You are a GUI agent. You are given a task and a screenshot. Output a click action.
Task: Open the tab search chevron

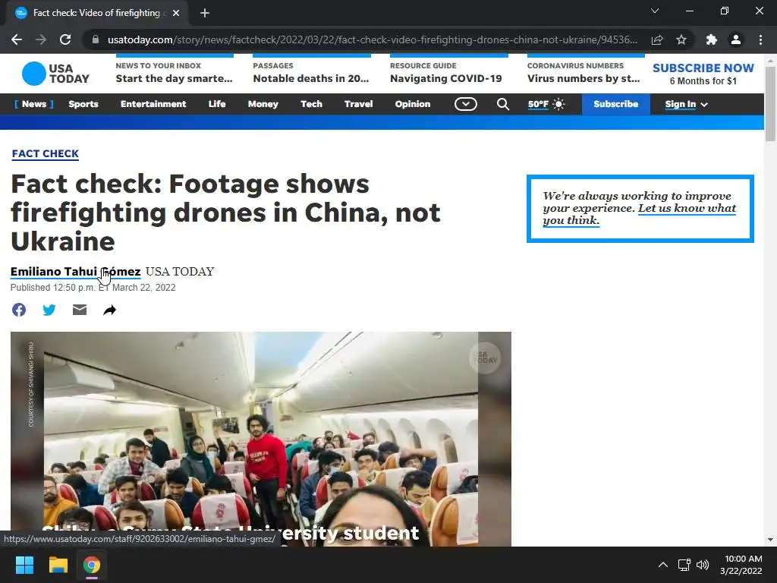[655, 11]
